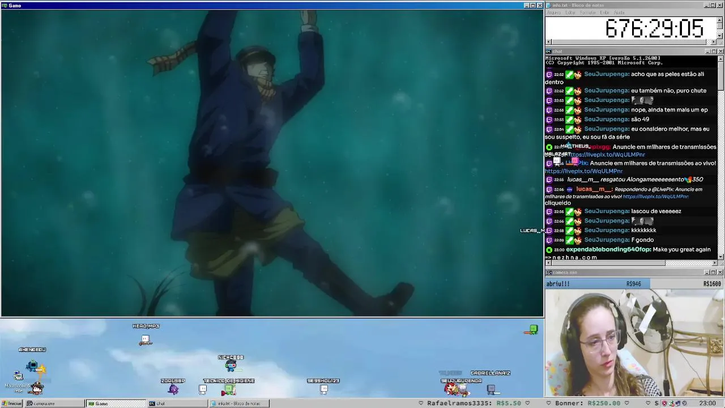Click username lucas__m__ in the reply message
Viewport: 725px width, 408px height.
[594, 189]
